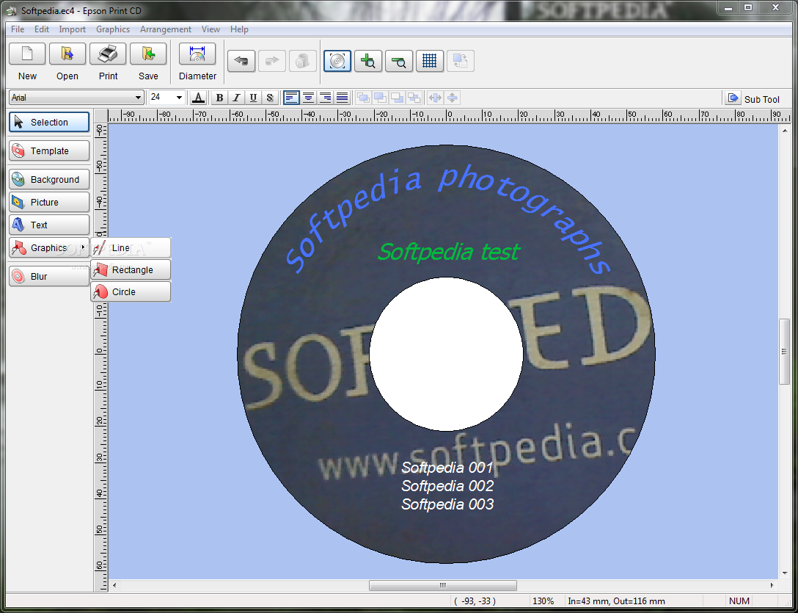Viewport: 798px width, 613px height.
Task: Toggle Bold formatting
Action: (x=219, y=98)
